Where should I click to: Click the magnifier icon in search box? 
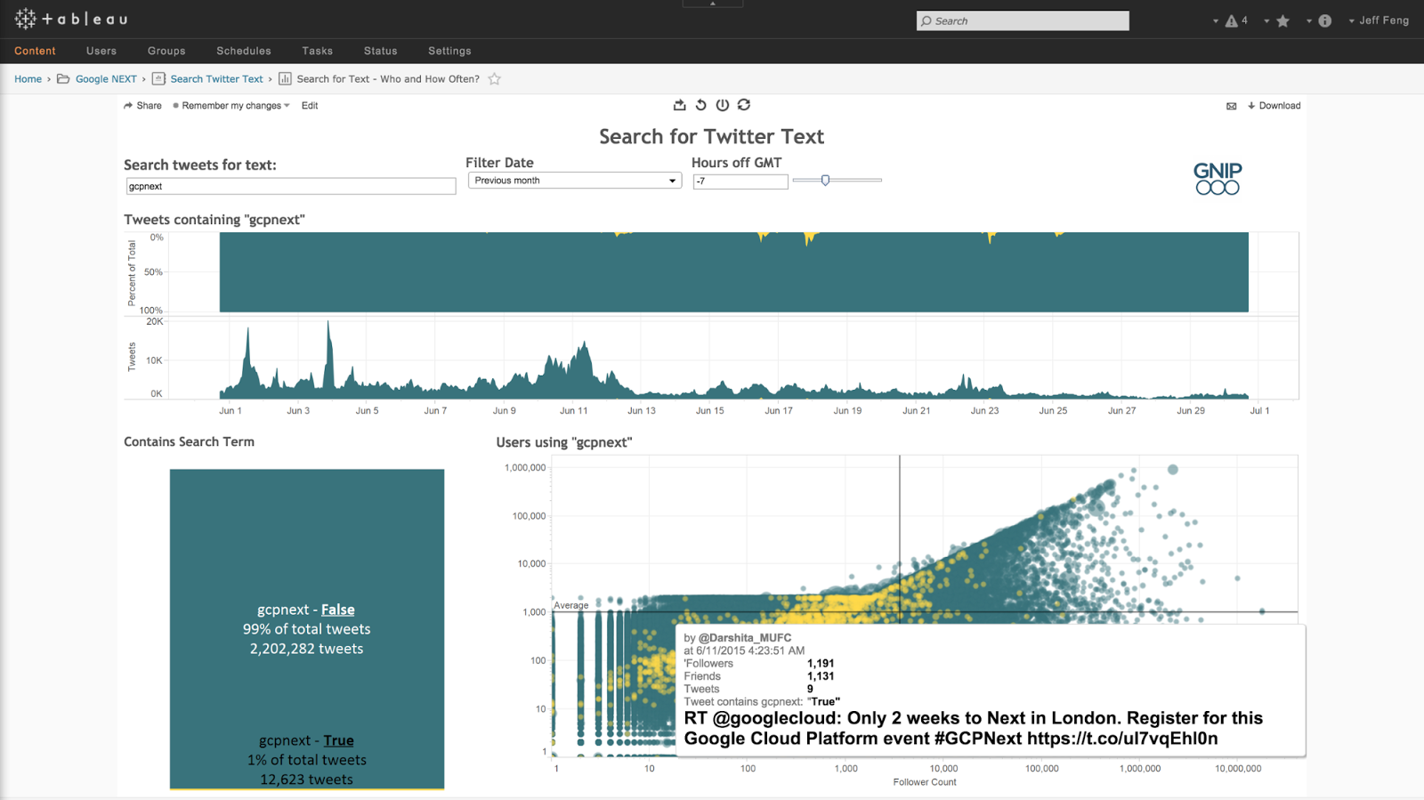[x=926, y=20]
